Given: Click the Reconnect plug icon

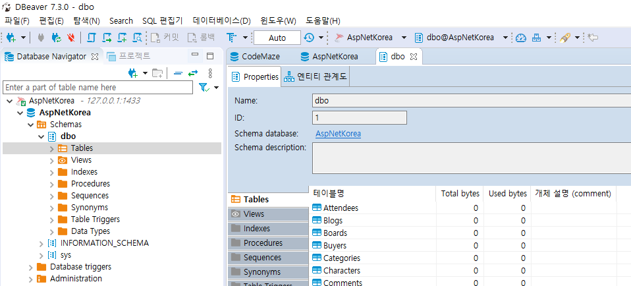Looking at the screenshot, I should 56,38.
